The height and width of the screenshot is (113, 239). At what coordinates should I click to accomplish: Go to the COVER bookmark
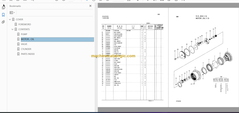[x=19, y=20]
